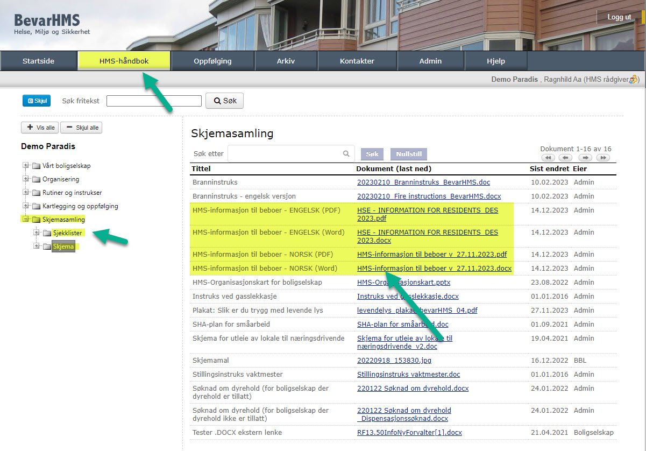
Task: Click the Sjekklister folder icon
Action: (x=47, y=233)
